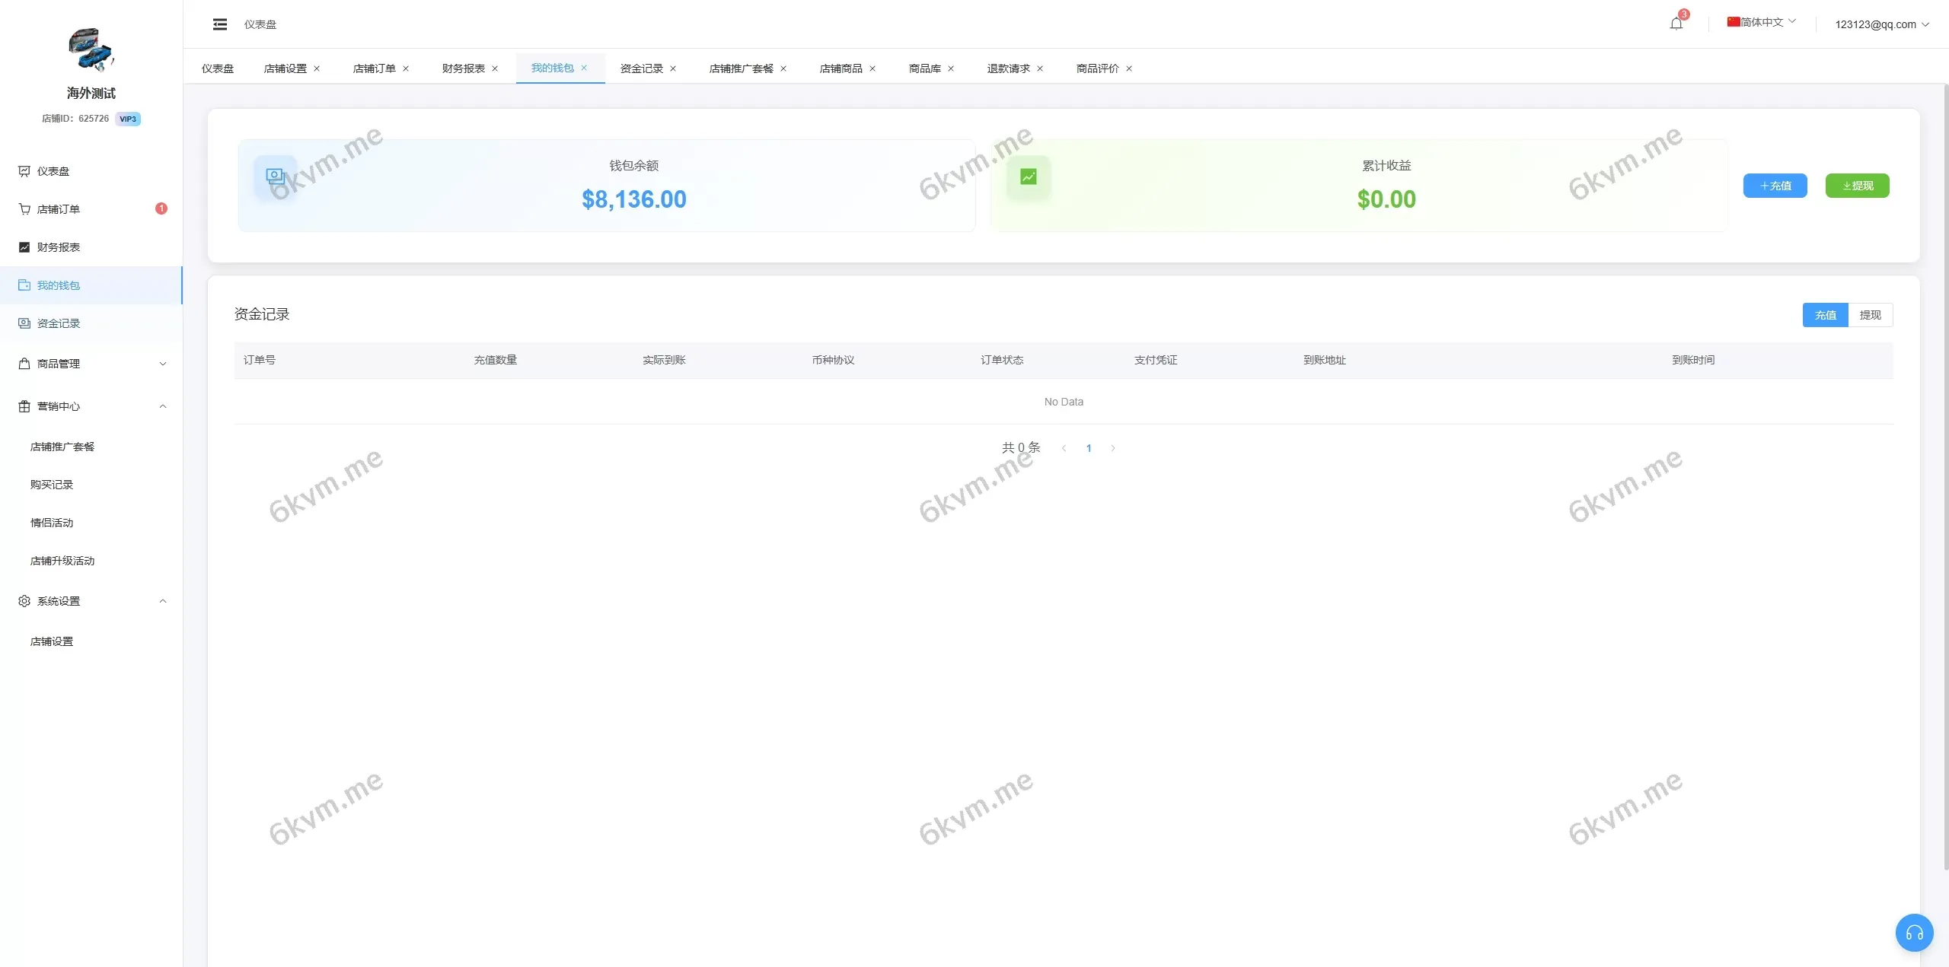Expand the 商品管理 sidebar menu
Screen dimensions: 1949x967
pyautogui.click(x=91, y=364)
